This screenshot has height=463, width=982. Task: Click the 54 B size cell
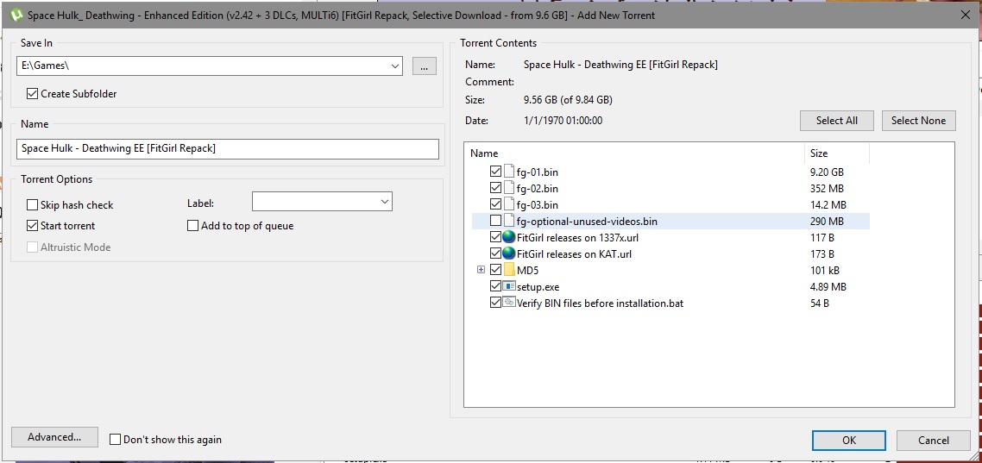(x=819, y=303)
